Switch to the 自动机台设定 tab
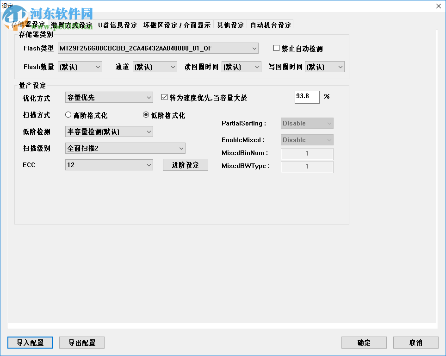This screenshot has height=356, width=446. pyautogui.click(x=269, y=25)
